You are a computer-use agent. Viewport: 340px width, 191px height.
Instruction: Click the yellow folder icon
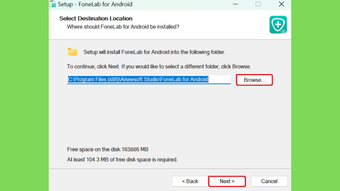[x=72, y=52]
